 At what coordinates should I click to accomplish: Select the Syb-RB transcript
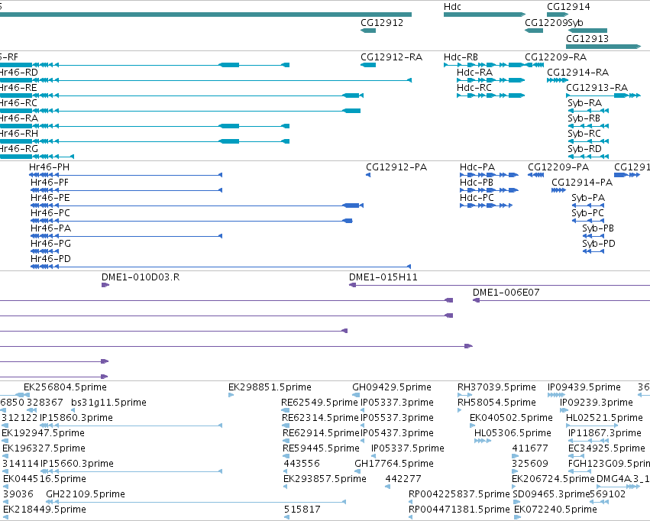588,126
